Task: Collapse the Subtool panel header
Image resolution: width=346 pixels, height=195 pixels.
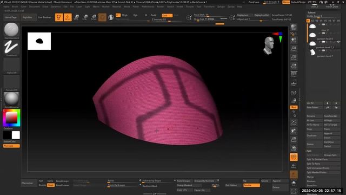Action: [311, 12]
